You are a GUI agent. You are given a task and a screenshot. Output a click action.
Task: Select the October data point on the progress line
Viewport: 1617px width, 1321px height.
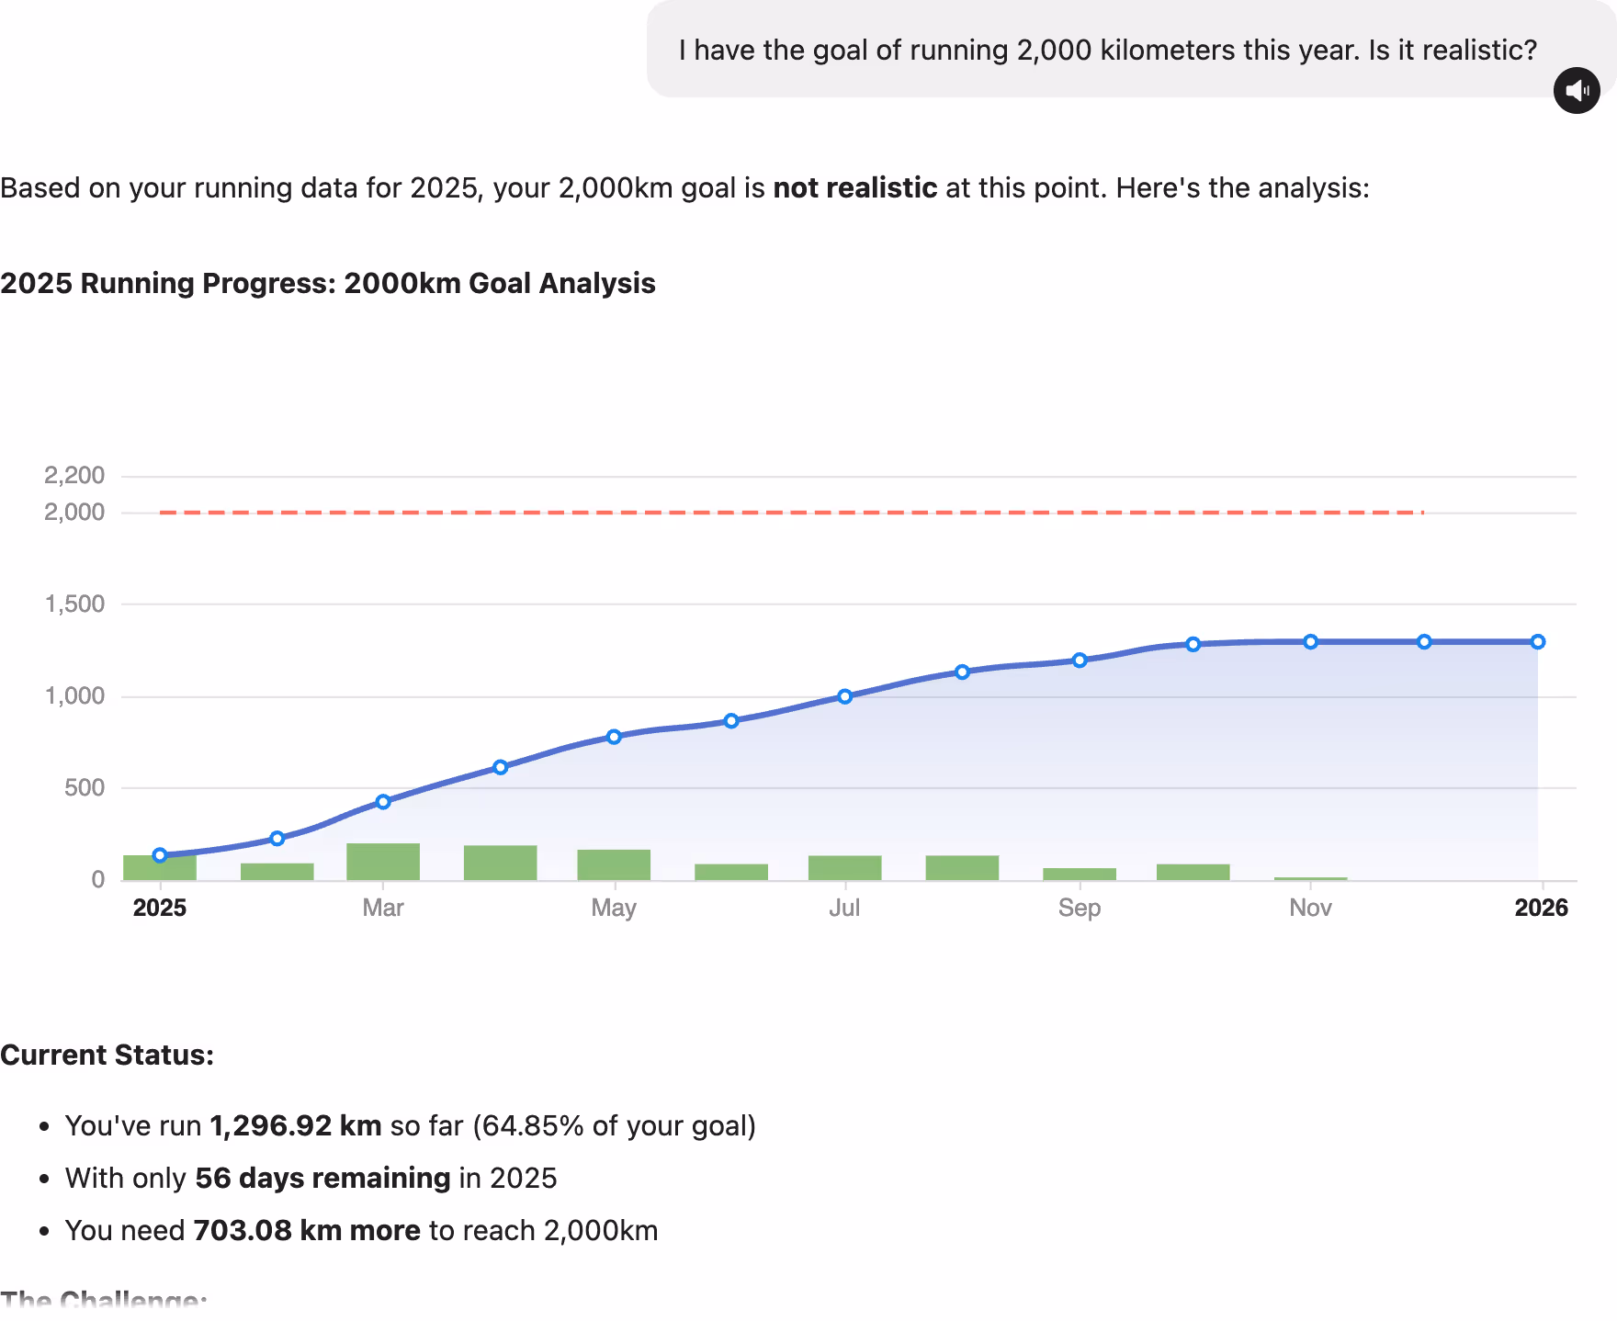[x=1193, y=645]
